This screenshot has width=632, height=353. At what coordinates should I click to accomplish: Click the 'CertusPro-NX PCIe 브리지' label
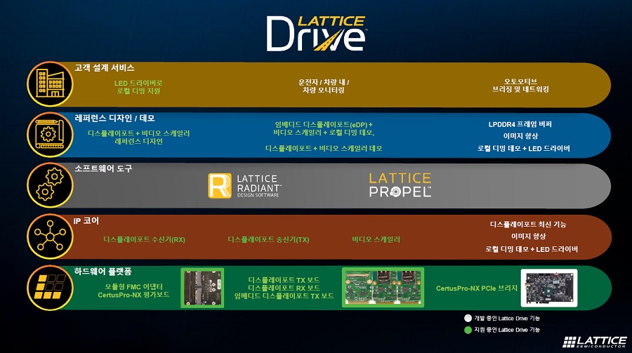point(476,288)
